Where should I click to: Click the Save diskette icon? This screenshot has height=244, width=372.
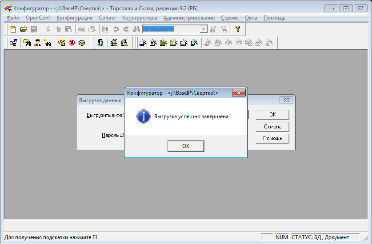34,29
